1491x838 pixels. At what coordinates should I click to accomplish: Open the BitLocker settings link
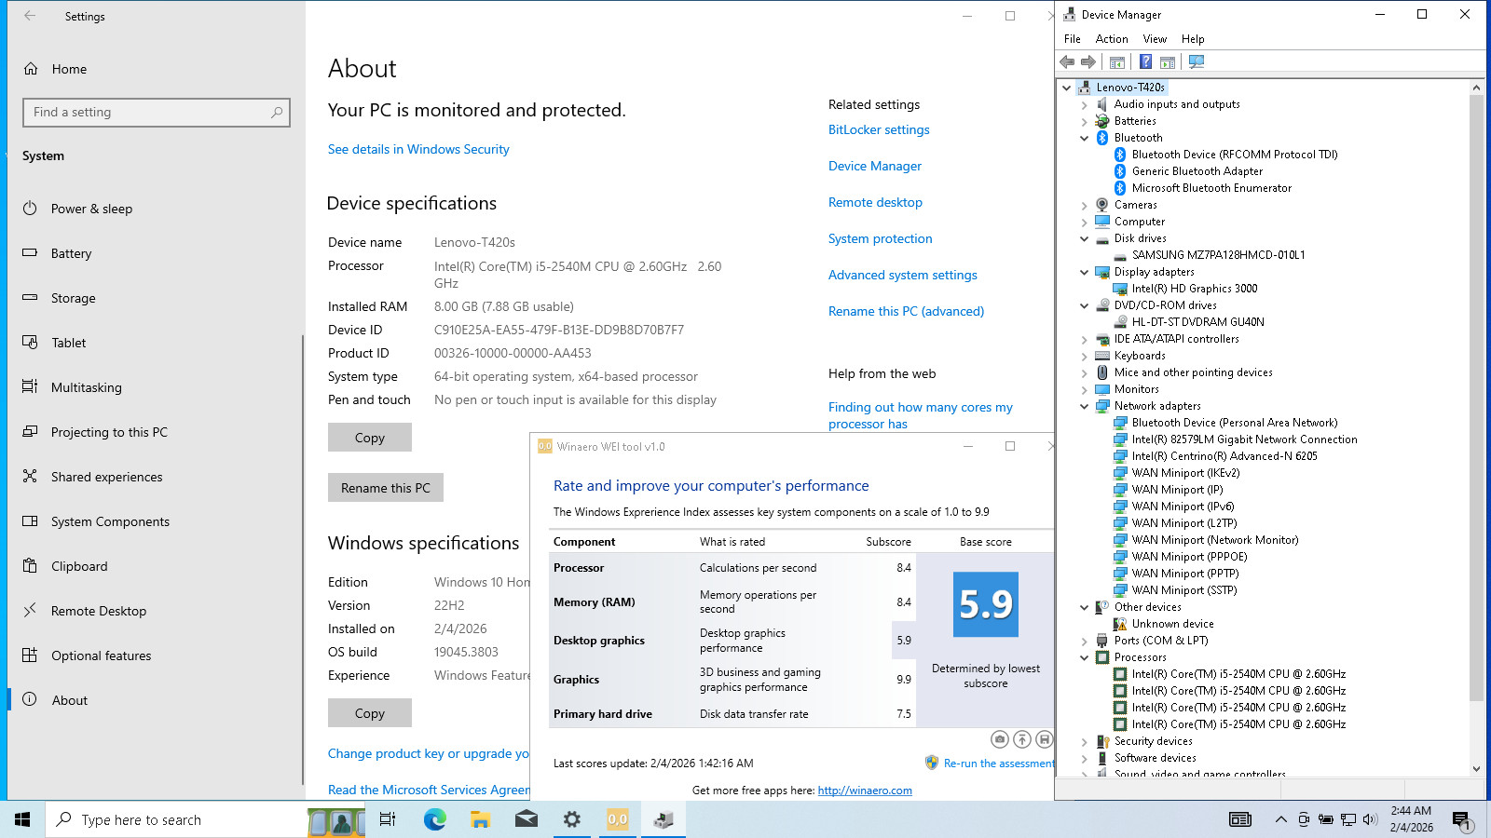click(879, 129)
